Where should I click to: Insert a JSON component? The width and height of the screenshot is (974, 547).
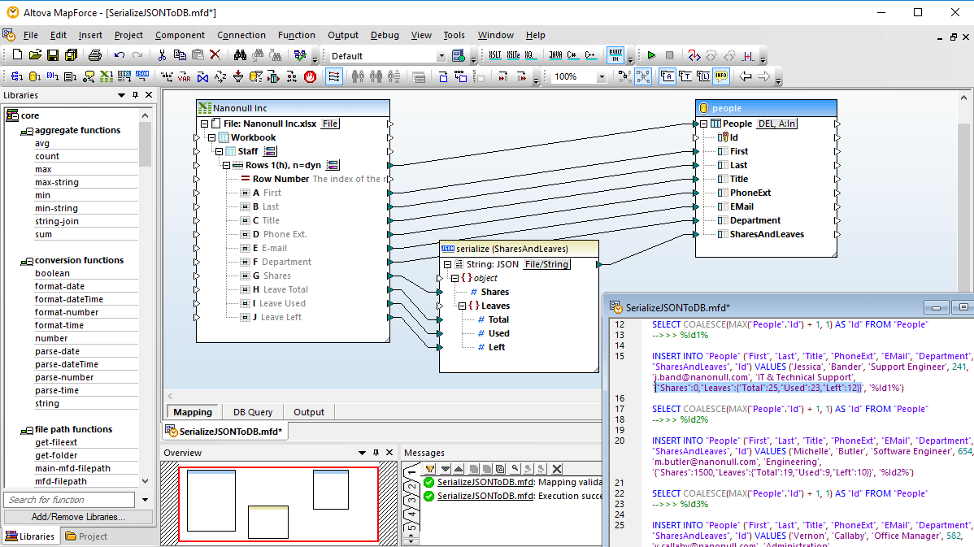click(x=142, y=76)
